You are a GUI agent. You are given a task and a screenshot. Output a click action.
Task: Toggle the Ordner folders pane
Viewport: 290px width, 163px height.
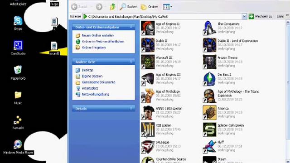[x=149, y=7]
